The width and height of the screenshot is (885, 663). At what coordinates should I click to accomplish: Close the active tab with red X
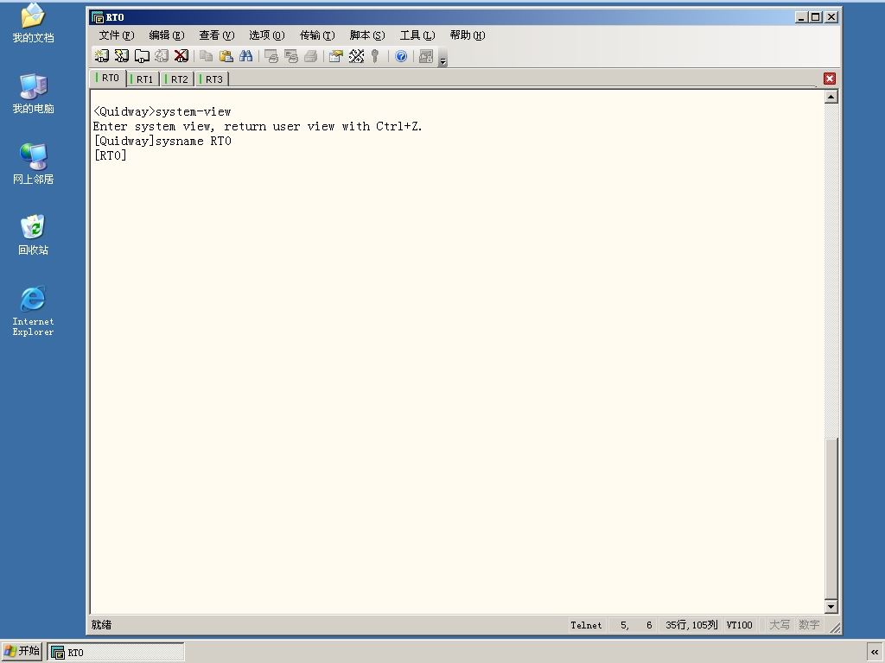829,79
